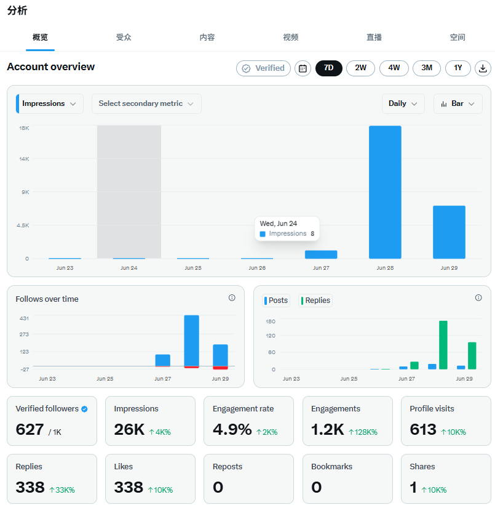495x505 pixels.
Task: Click the Account overview heading
Action: [51, 67]
